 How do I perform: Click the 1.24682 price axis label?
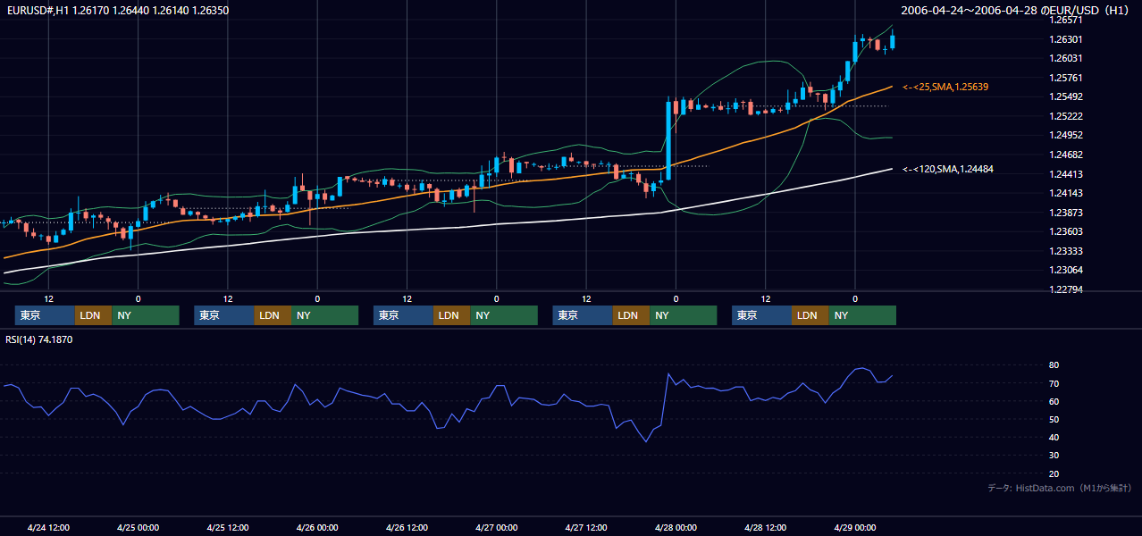tap(1065, 155)
